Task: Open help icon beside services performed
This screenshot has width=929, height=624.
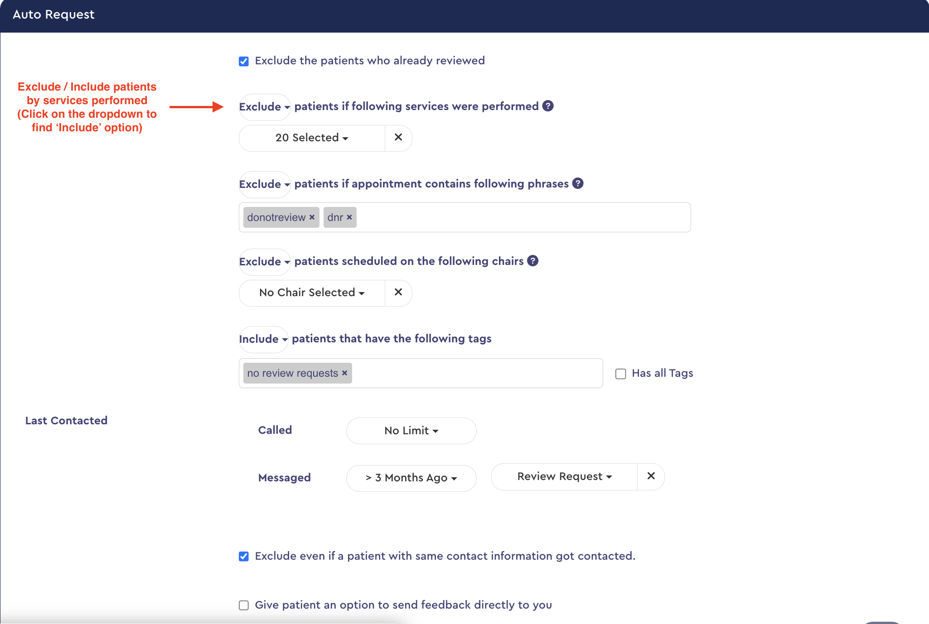Action: 548,106
